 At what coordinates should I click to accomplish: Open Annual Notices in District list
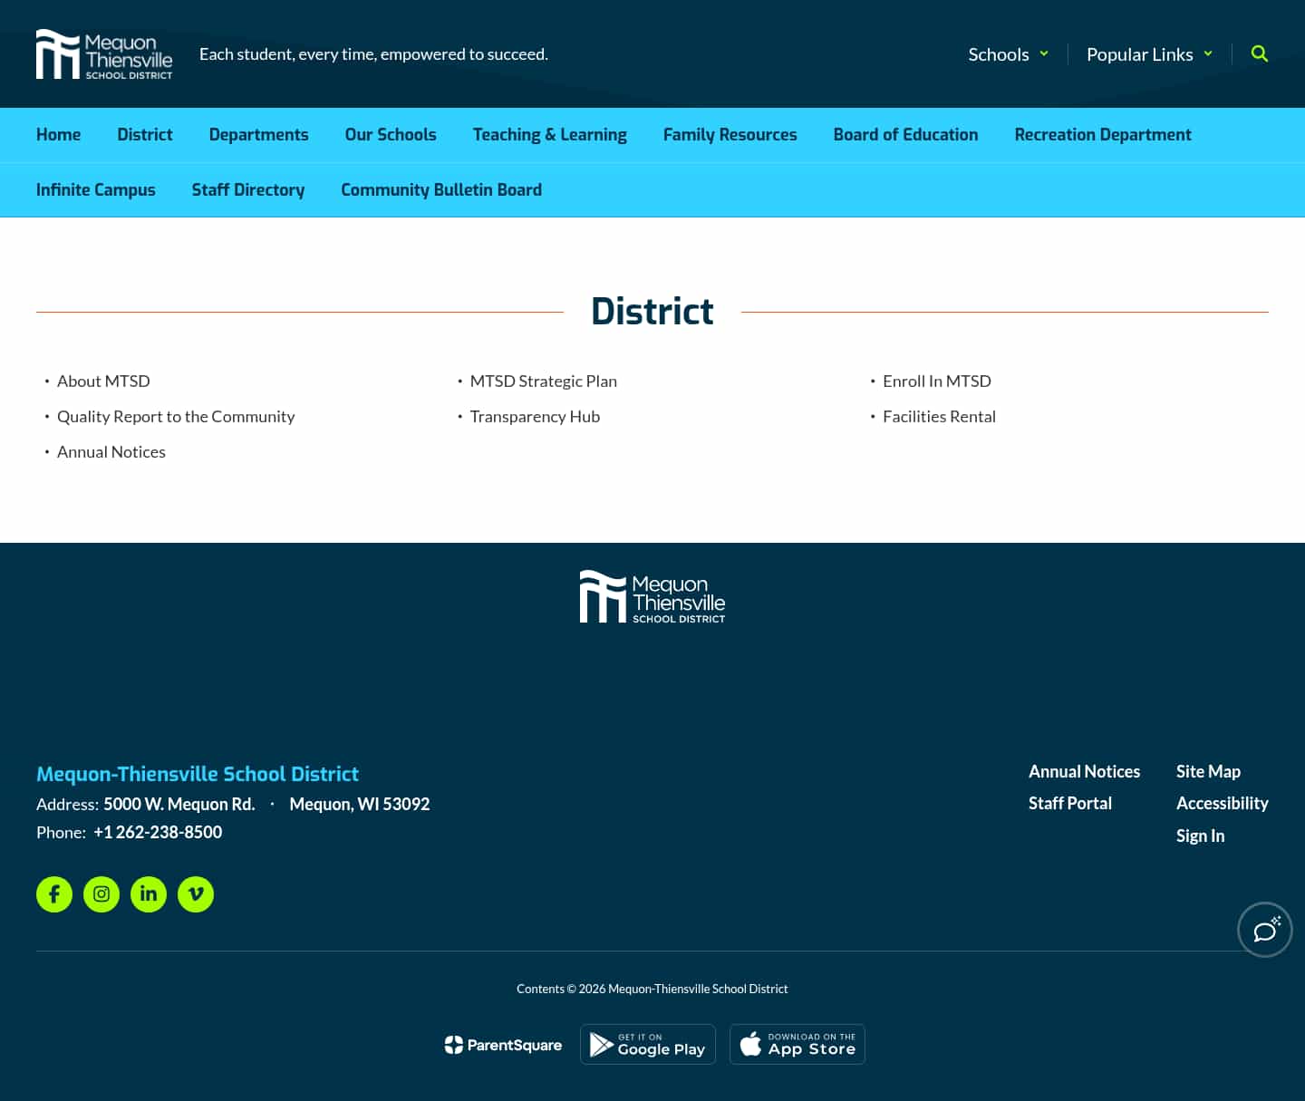point(111,452)
